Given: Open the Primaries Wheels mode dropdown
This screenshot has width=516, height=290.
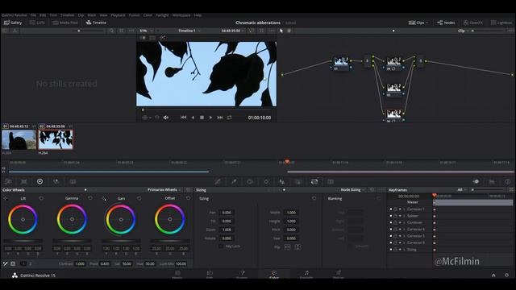Looking at the screenshot, I should 164,190.
